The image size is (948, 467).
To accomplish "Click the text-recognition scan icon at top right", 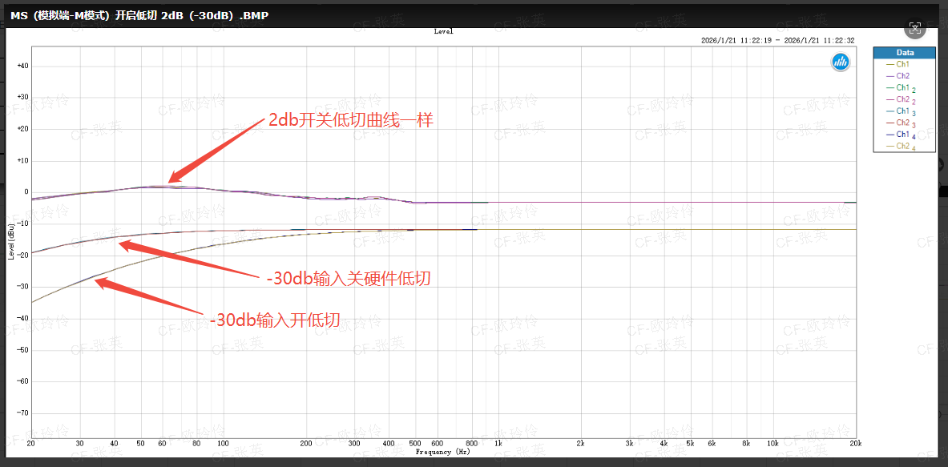I will coord(915,28).
